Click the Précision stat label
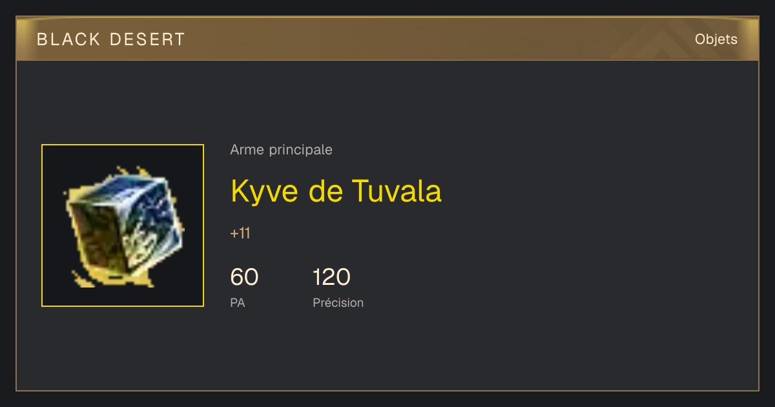The image size is (775, 407). (x=338, y=302)
